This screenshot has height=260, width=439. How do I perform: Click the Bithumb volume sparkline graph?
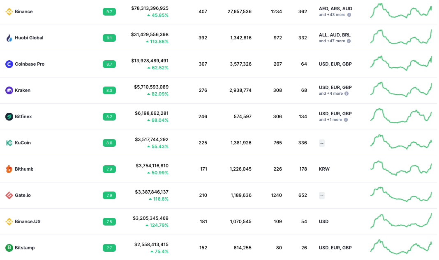pos(401,168)
